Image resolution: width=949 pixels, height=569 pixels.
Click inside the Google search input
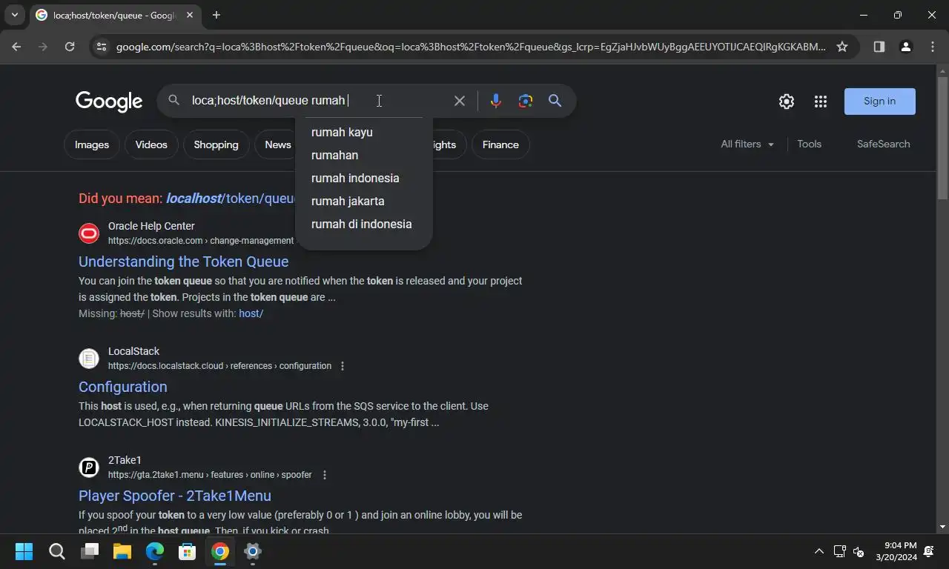319,101
